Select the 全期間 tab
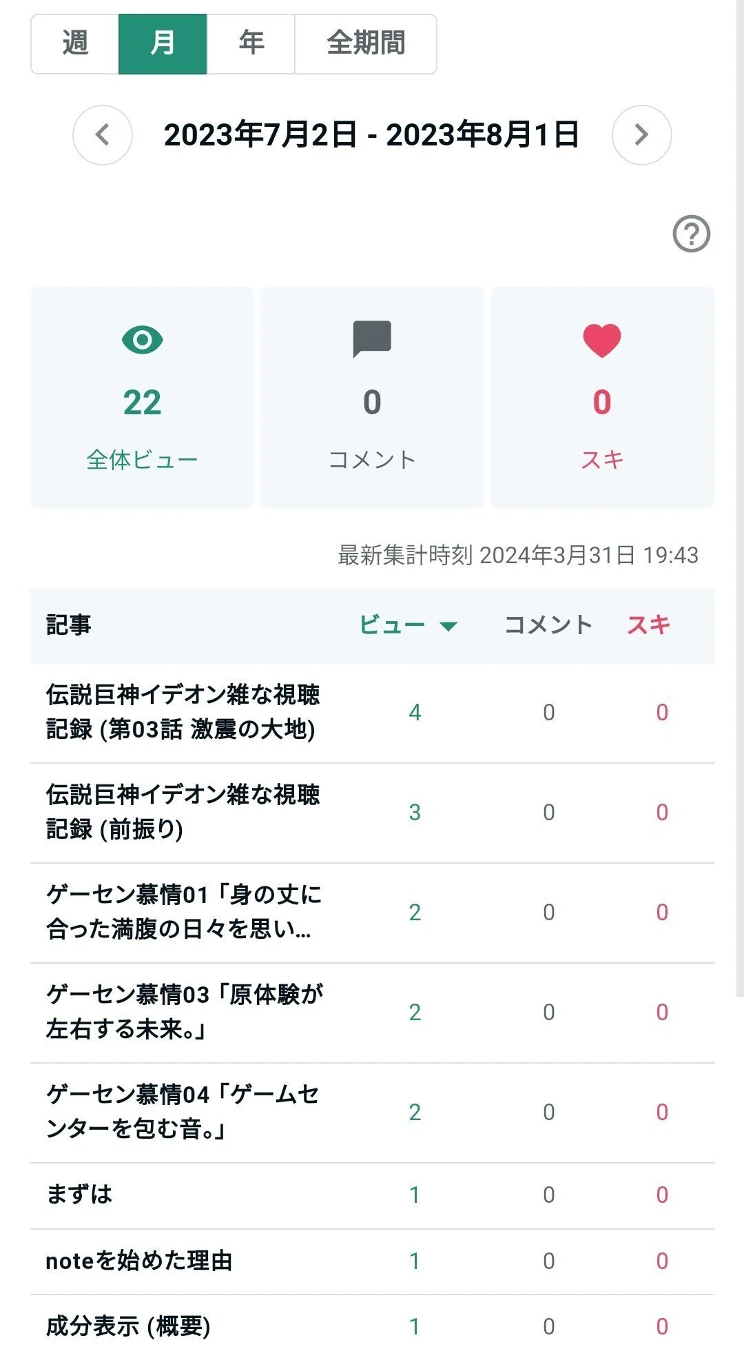The image size is (744, 1349). coord(366,43)
